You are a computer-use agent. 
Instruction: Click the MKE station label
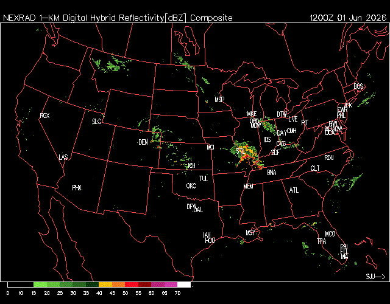point(252,114)
